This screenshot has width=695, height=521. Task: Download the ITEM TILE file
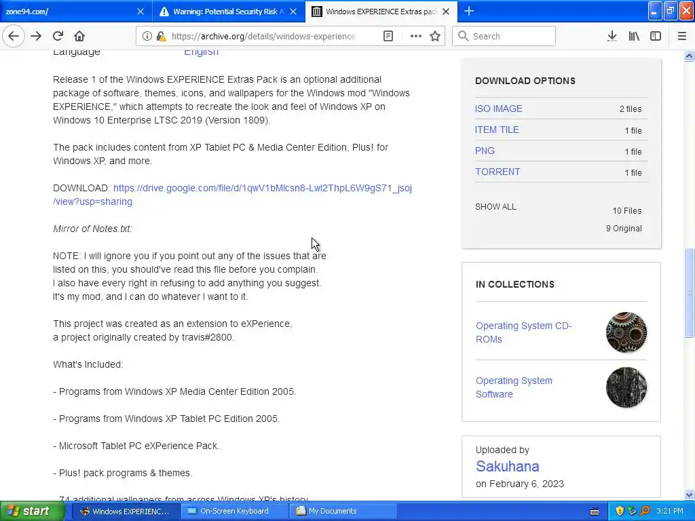coord(496,130)
